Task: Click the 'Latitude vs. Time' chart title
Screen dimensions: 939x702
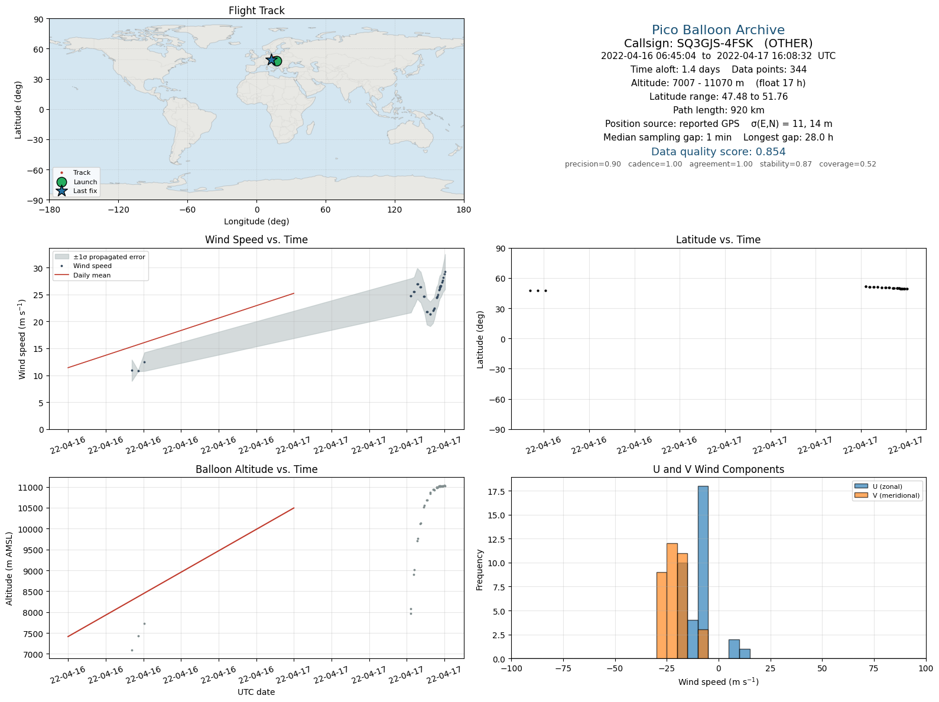Action: coord(718,240)
